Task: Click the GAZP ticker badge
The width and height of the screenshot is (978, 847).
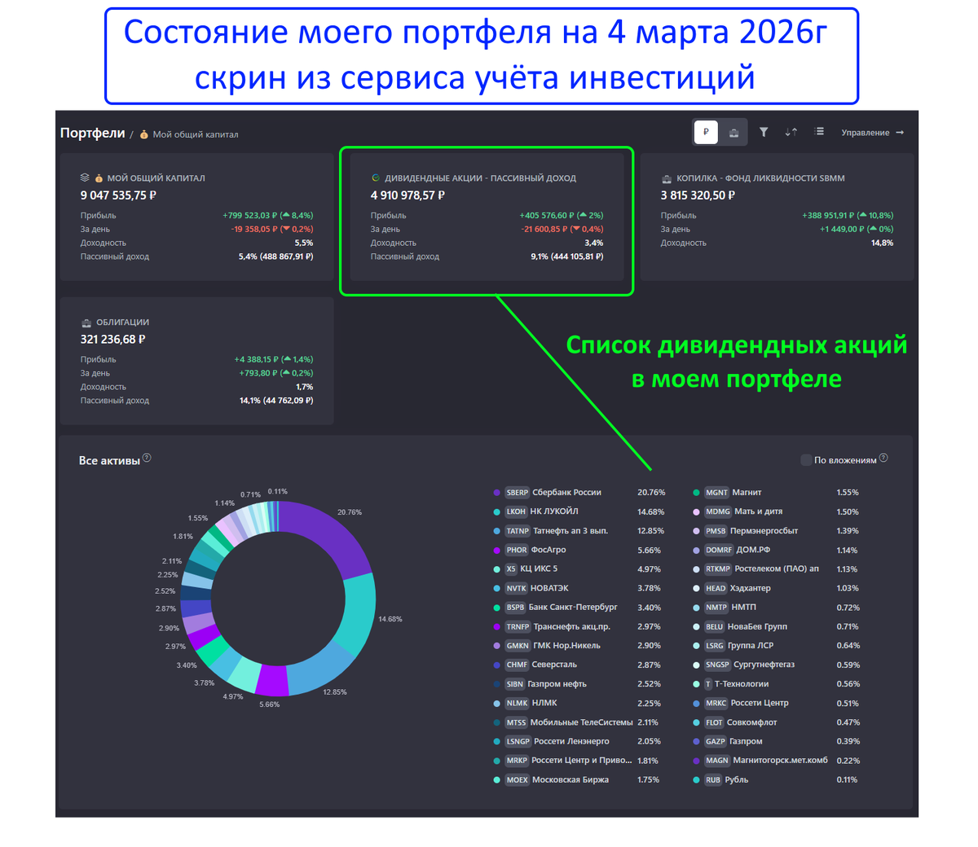Action: 716,741
